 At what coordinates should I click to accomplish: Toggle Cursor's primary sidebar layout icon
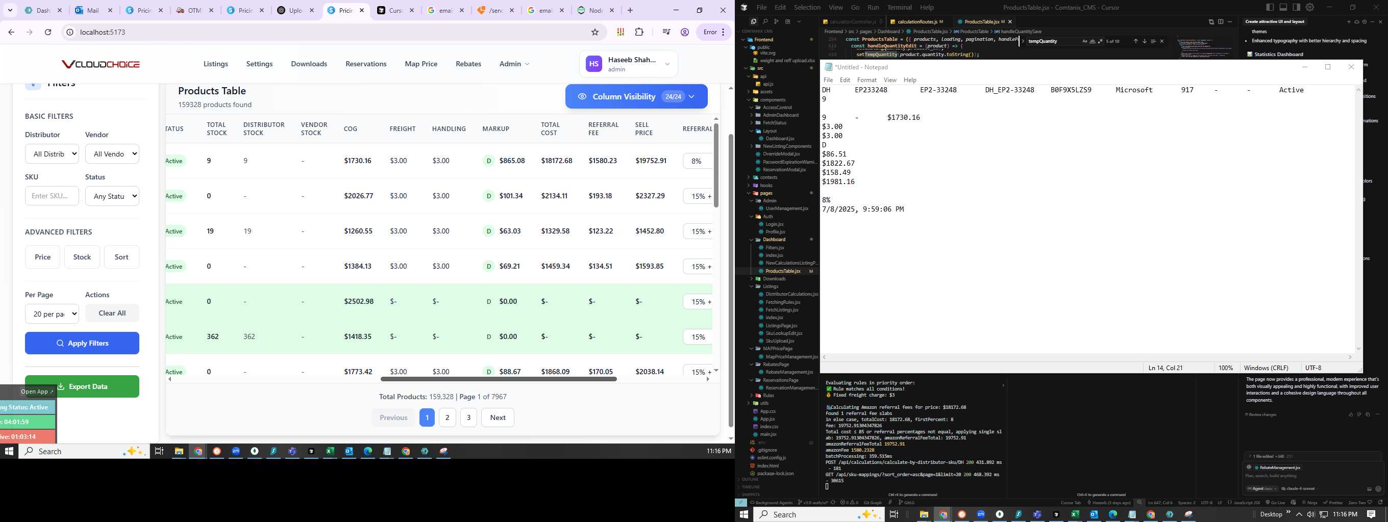[x=1270, y=7]
